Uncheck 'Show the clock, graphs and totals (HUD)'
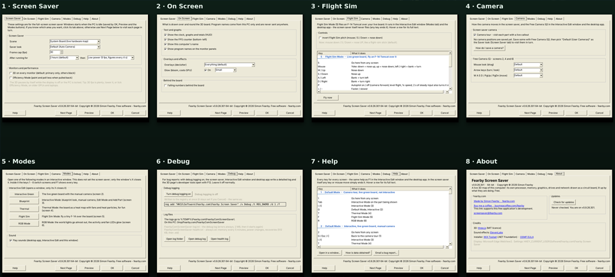Image resolution: width=615 pixels, height=277 pixels. coord(165,35)
